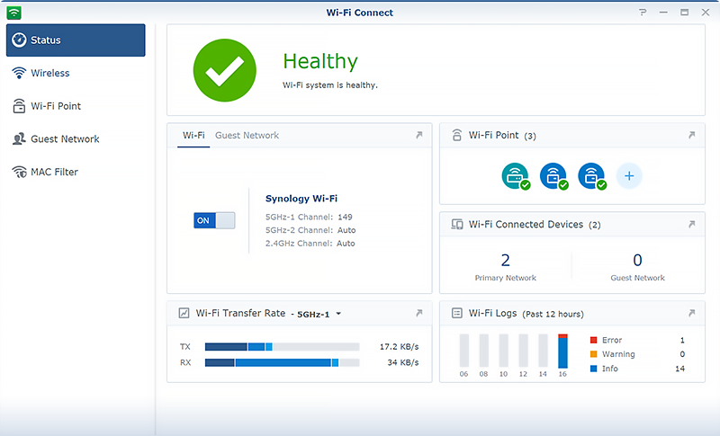Click Wi-Fi Transfer Rate chart icon
Viewport: 720px width, 436px height.
(184, 313)
